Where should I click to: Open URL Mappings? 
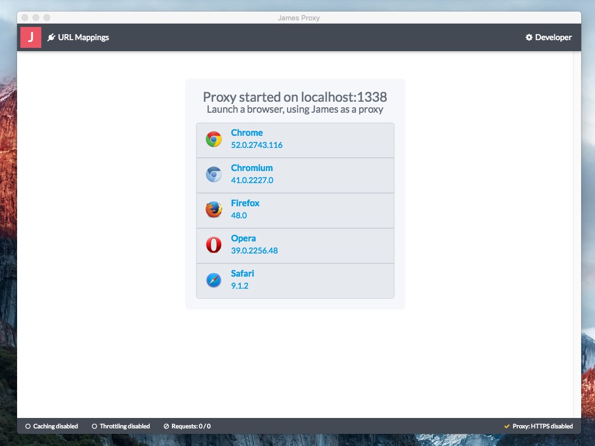tap(78, 37)
